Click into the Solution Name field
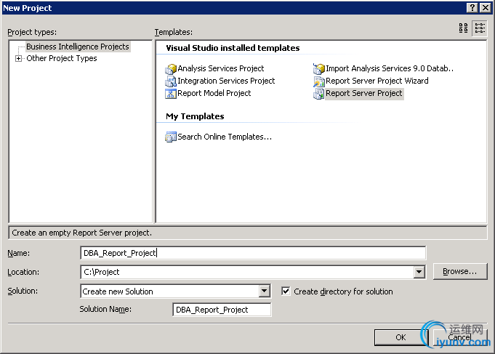495x354 pixels. (222, 310)
